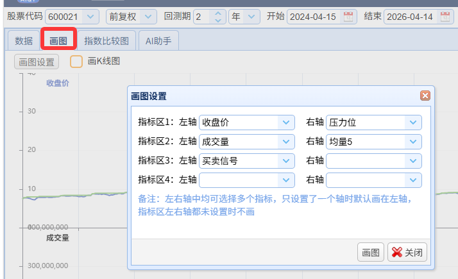The image size is (458, 279).
Task: Expand 指标区4 empty 左轴 dropdown
Action: coord(286,180)
